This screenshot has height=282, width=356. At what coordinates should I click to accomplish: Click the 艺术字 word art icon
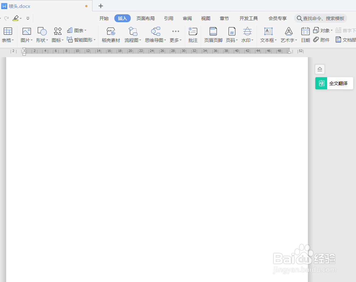[289, 31]
